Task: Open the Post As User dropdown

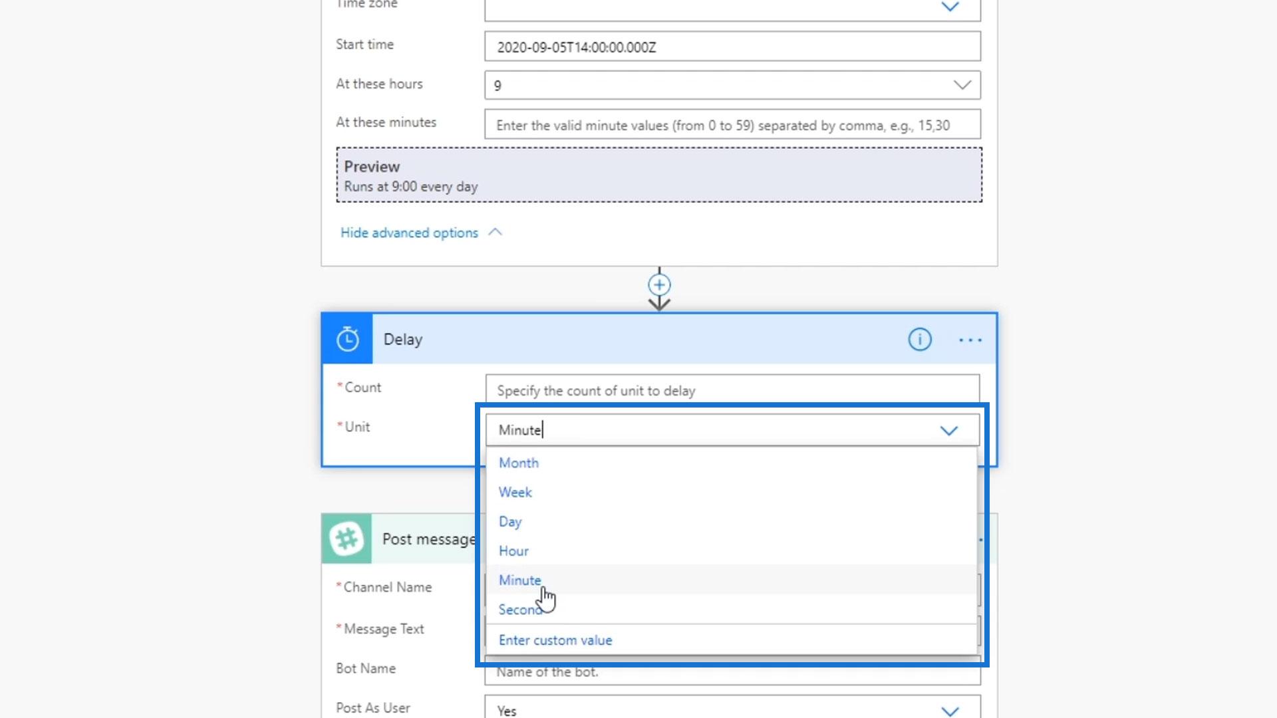Action: pyautogui.click(x=950, y=710)
